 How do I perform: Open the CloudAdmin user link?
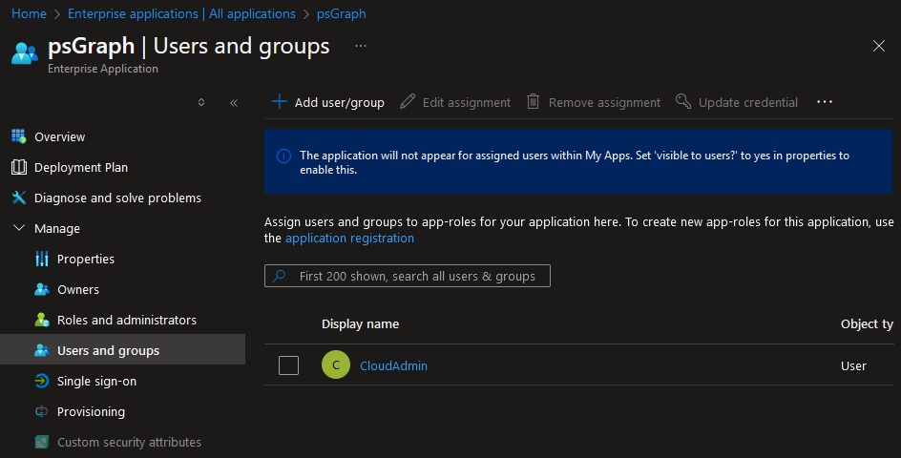[x=393, y=365]
